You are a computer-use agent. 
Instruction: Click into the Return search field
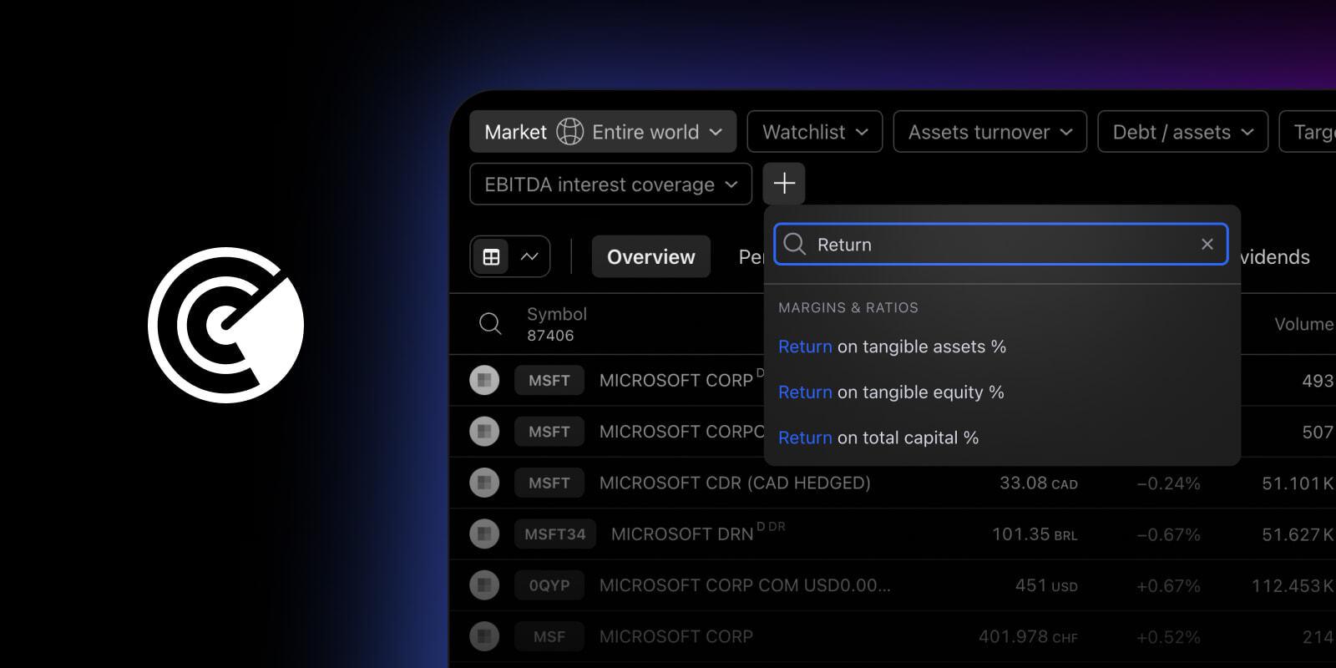tap(1000, 244)
